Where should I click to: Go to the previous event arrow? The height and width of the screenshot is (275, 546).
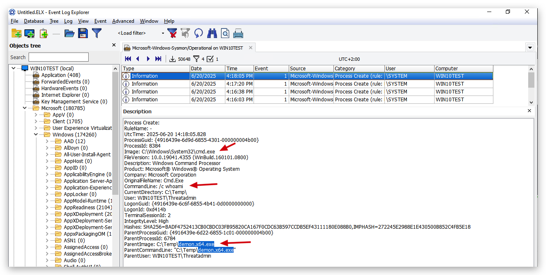(x=138, y=59)
